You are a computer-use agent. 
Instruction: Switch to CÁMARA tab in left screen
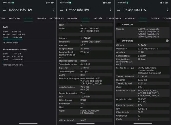tap(41, 18)
